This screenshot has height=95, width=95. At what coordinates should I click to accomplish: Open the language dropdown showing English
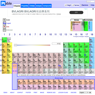pos(84,93)
